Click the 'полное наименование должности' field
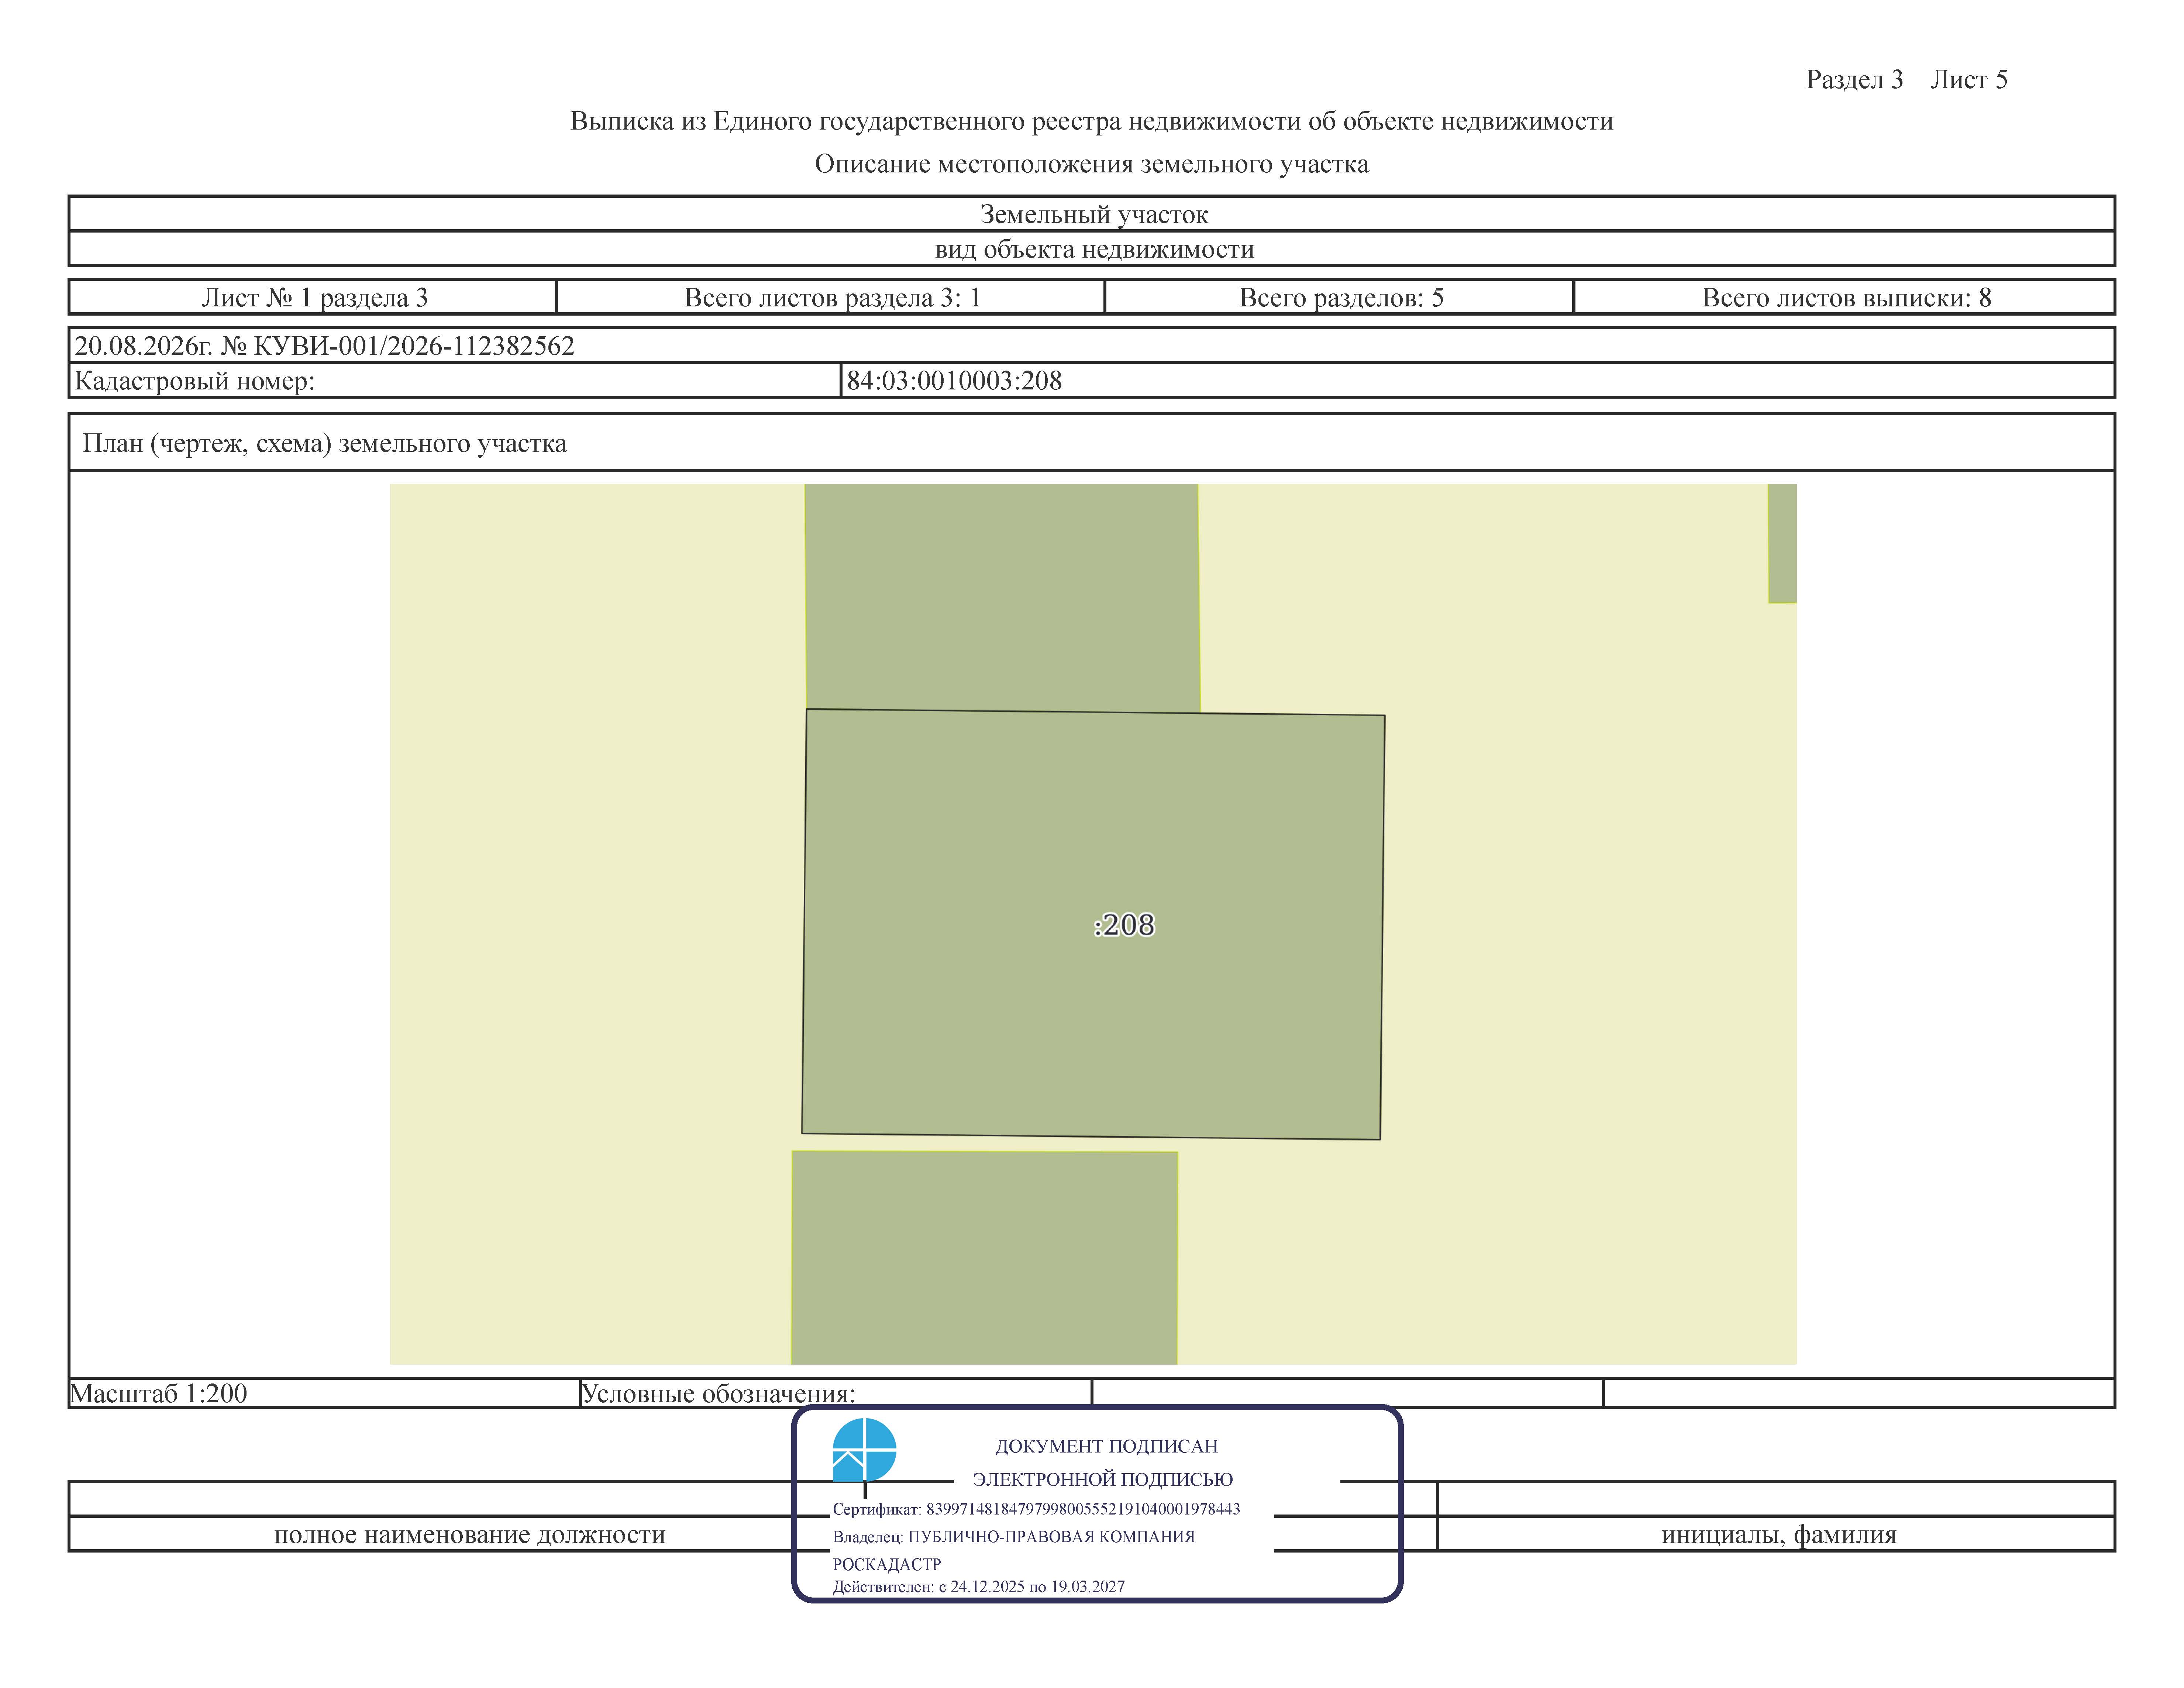 [x=469, y=1534]
